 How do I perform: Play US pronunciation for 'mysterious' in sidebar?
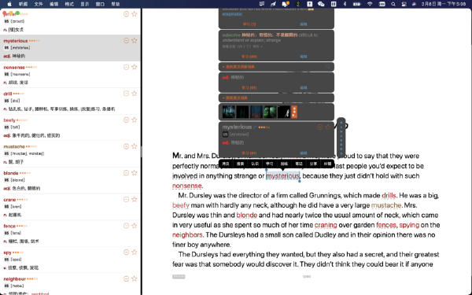[x=6, y=48]
